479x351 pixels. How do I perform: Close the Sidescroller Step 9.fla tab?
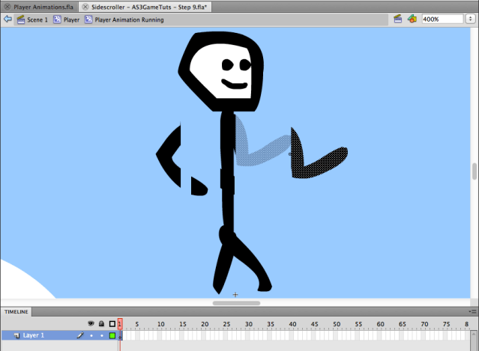click(85, 7)
